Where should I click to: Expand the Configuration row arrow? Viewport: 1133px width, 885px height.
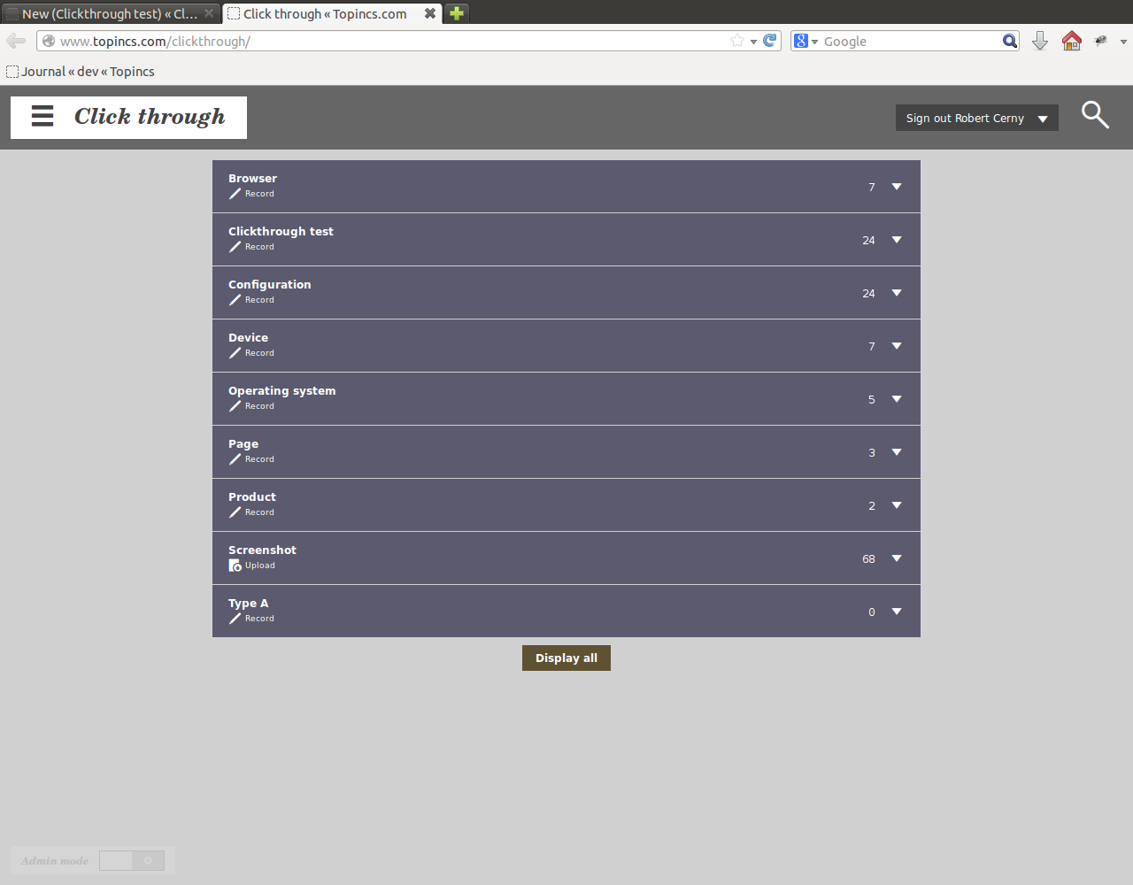pos(897,293)
